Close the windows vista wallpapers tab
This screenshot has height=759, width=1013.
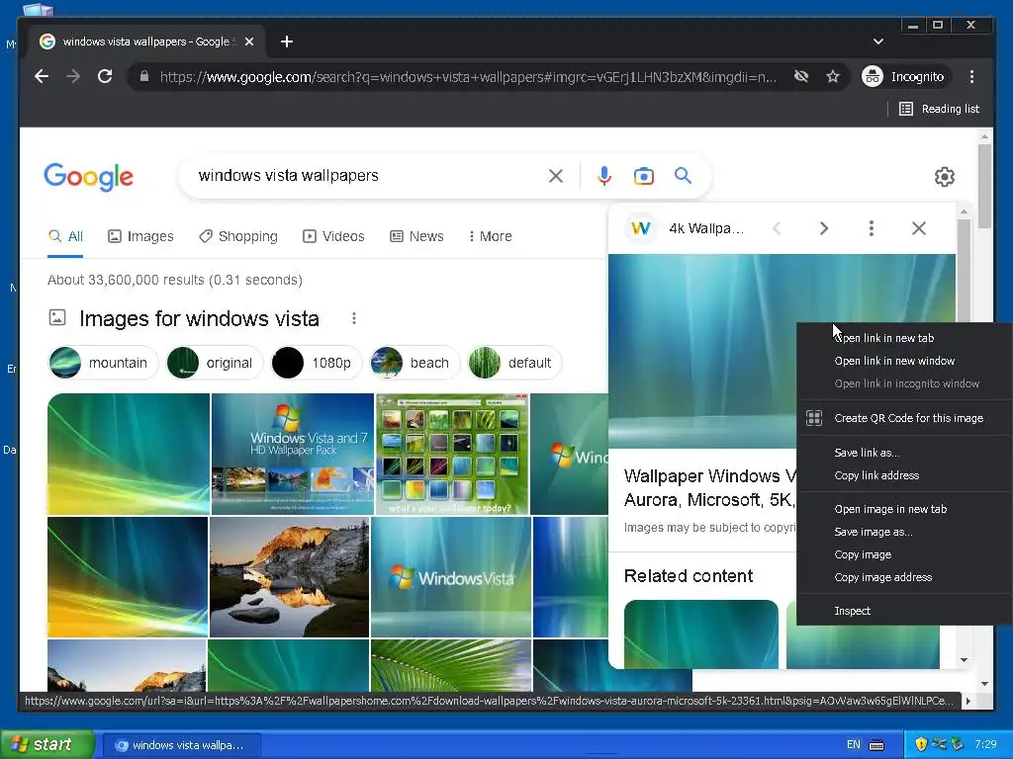[x=249, y=42]
